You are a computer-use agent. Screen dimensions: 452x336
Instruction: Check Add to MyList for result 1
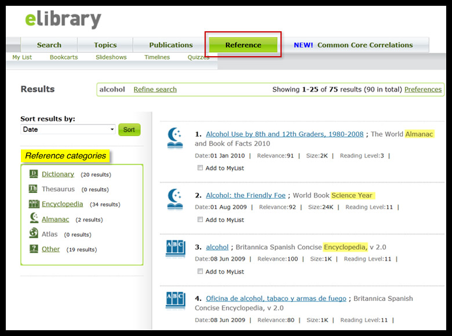point(200,168)
